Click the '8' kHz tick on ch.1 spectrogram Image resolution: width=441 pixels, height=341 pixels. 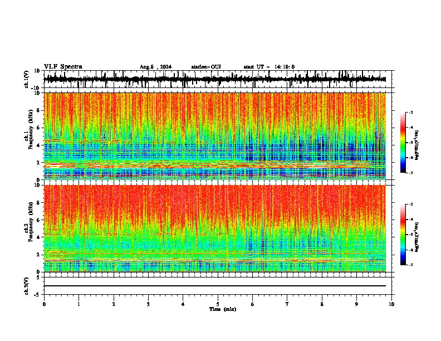tap(39, 110)
